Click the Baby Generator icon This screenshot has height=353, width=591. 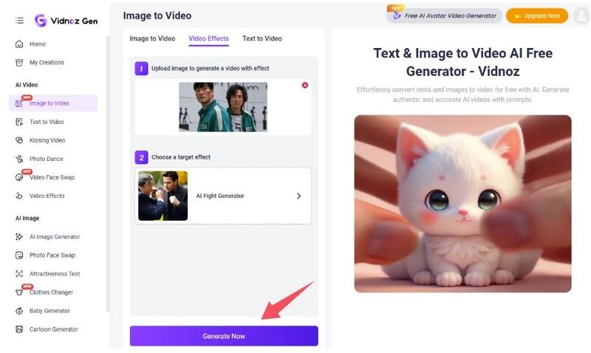19,311
